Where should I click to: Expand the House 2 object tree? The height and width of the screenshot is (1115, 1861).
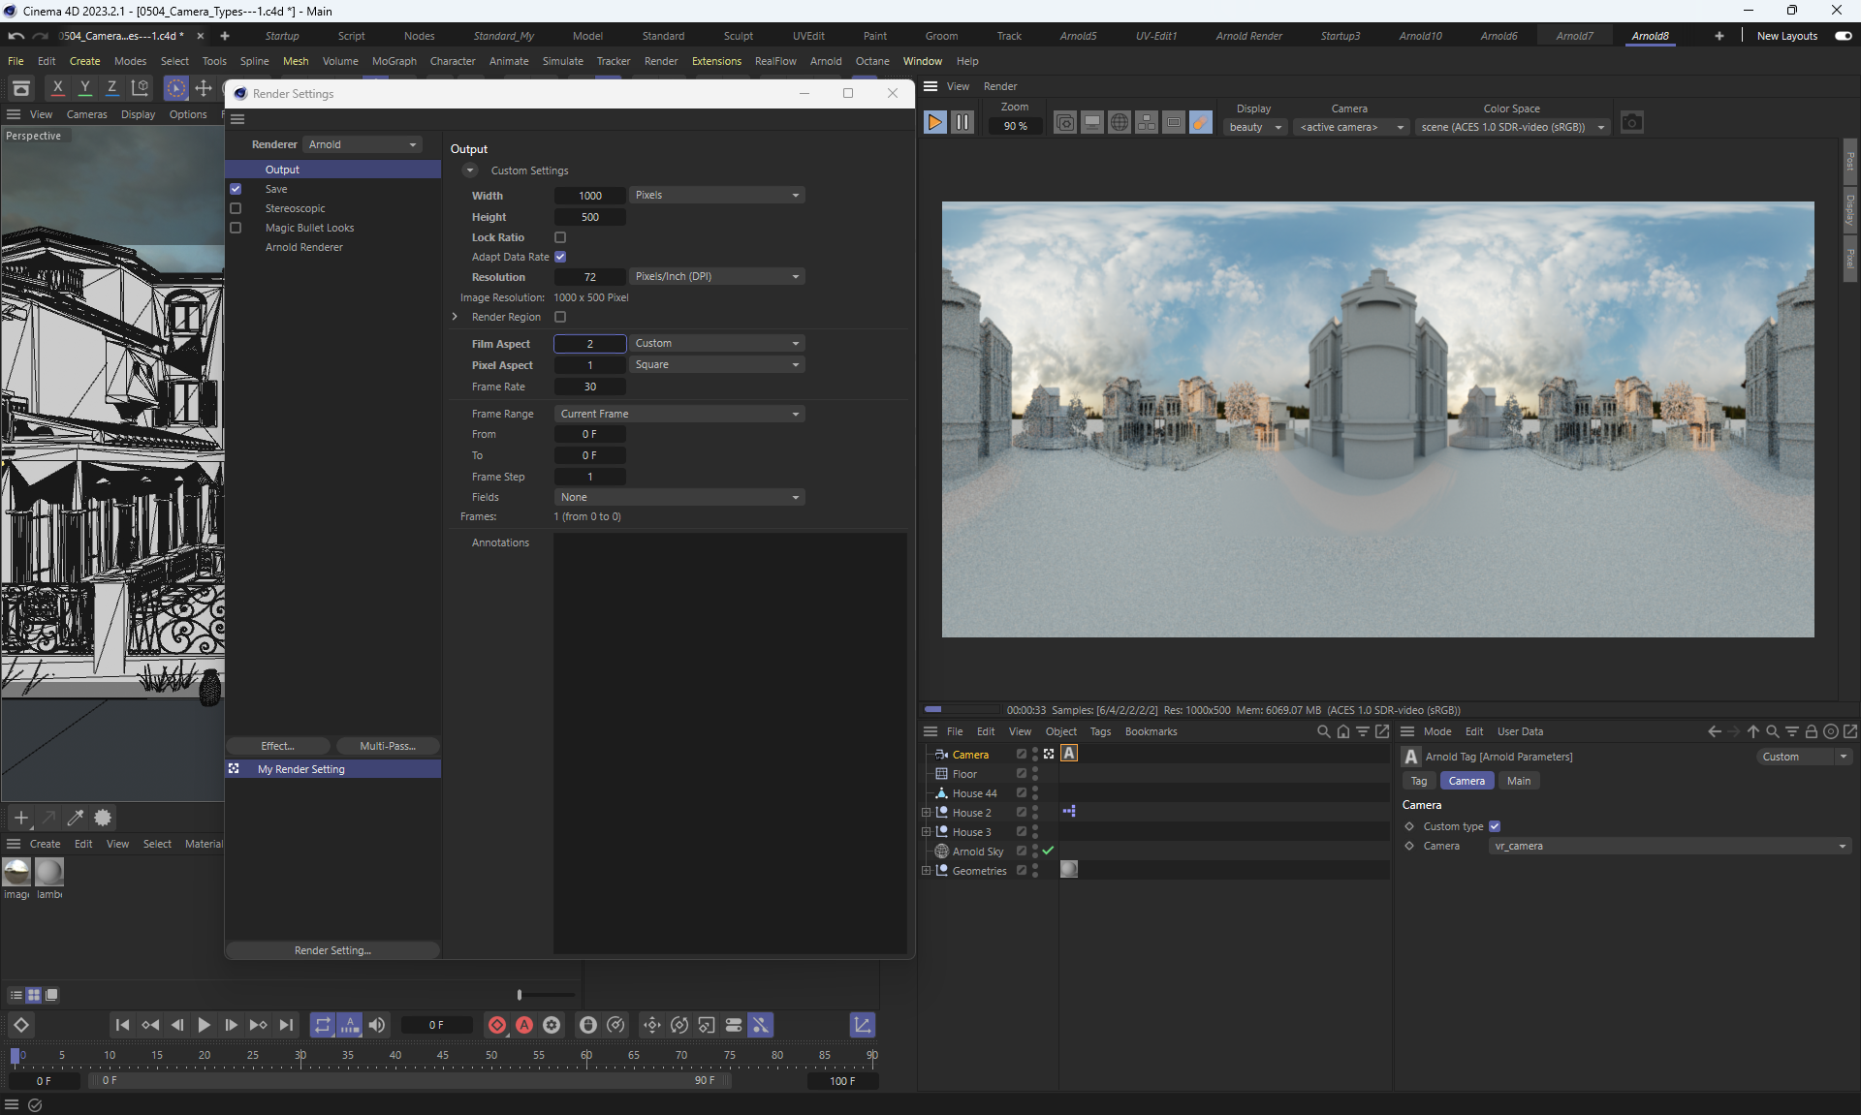pos(926,813)
